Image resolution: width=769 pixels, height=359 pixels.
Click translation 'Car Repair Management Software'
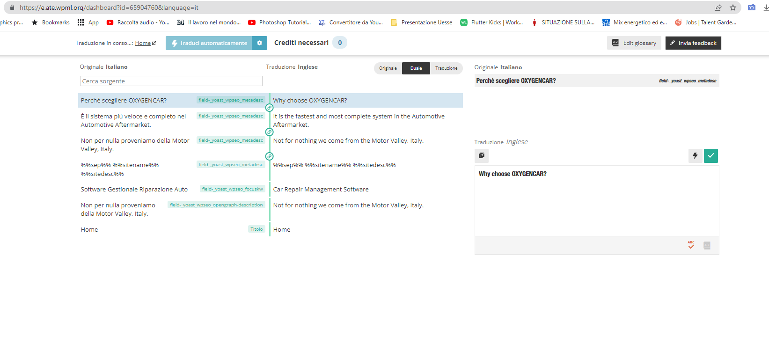click(321, 190)
